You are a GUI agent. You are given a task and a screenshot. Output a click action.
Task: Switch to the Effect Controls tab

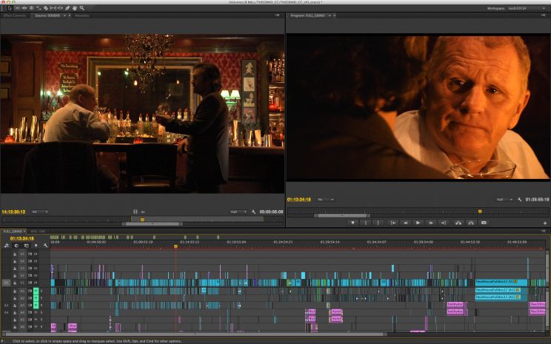pyautogui.click(x=15, y=15)
